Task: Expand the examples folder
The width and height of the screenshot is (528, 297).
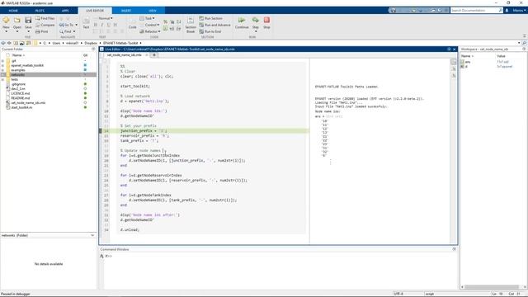Action: tap(3, 70)
